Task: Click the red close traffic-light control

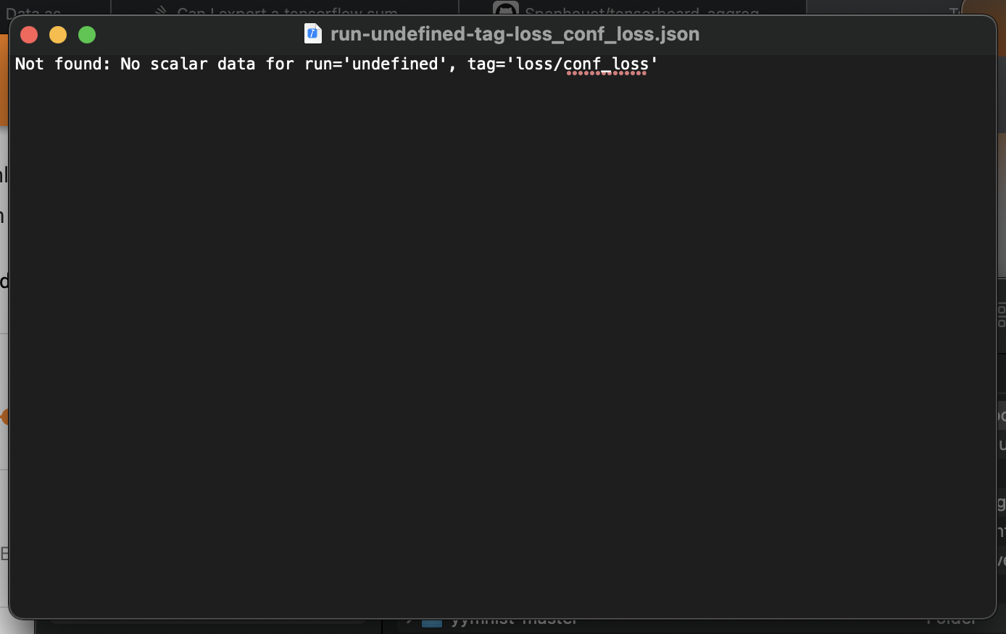Action: [x=29, y=34]
